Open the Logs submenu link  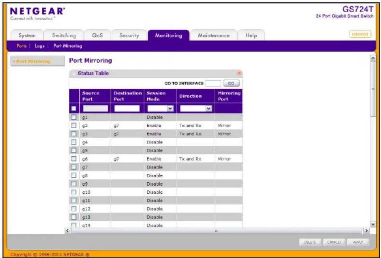point(40,46)
